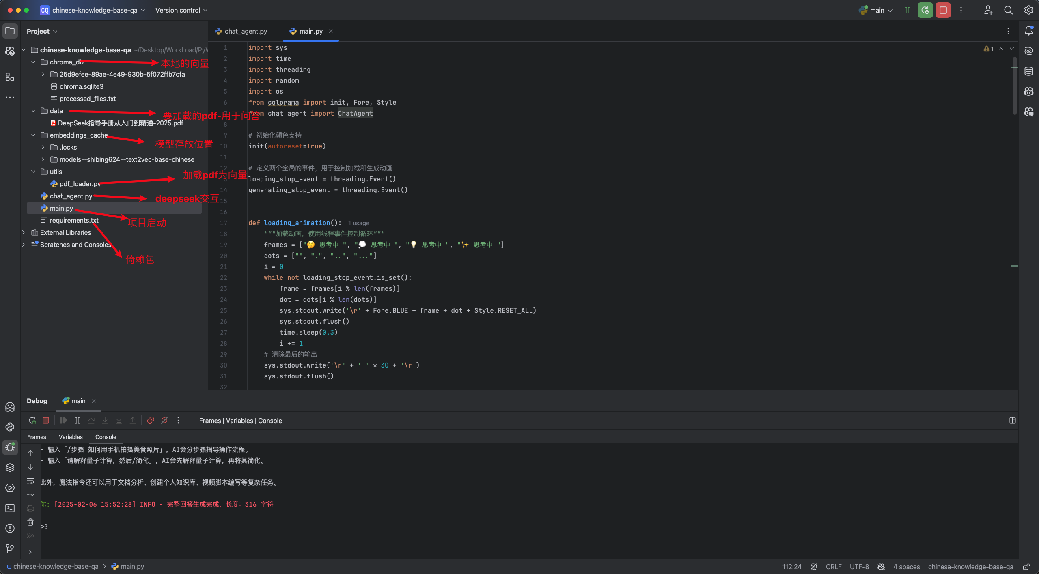Switch to the Variables debug tab
The height and width of the screenshot is (574, 1039).
(x=71, y=437)
